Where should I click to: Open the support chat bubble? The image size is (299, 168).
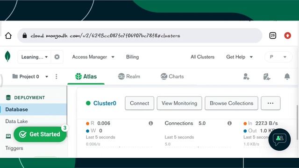(x=279, y=140)
